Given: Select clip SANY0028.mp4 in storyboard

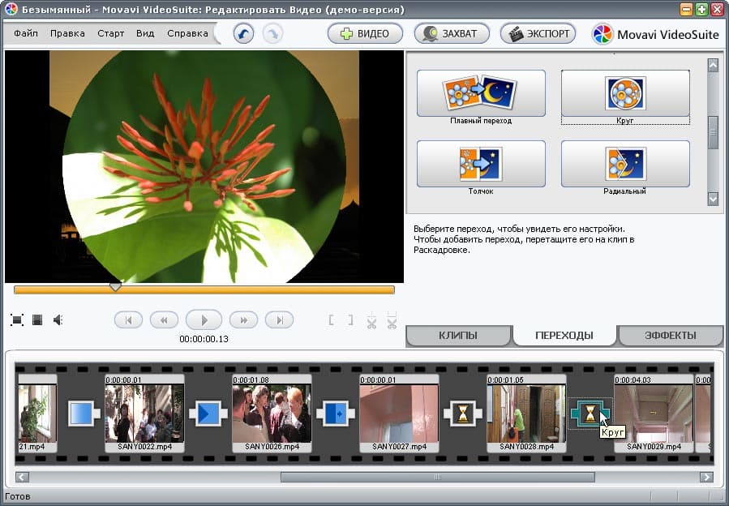Looking at the screenshot, I should pyautogui.click(x=527, y=414).
